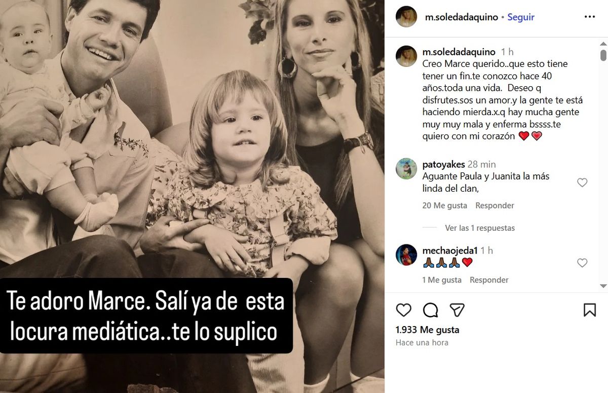Like patoyakes' comment heart
Viewport: 608px width, 393px height.
pos(582,183)
